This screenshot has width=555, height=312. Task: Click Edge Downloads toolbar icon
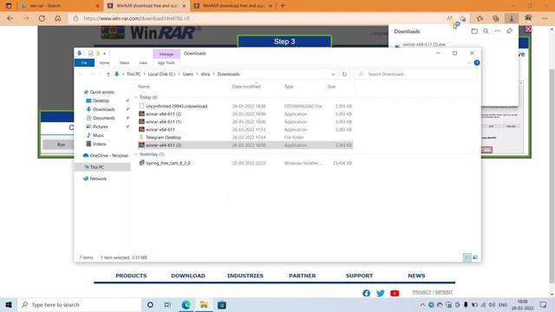coord(512,18)
